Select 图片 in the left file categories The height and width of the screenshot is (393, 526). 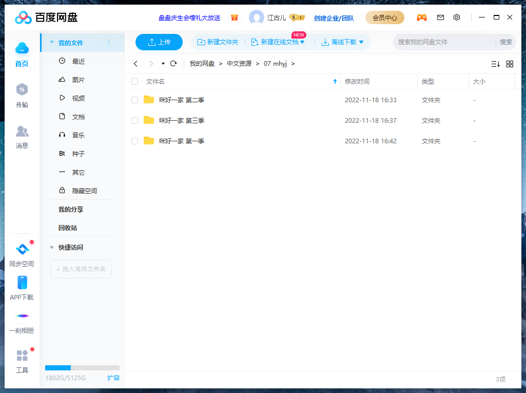tap(78, 80)
